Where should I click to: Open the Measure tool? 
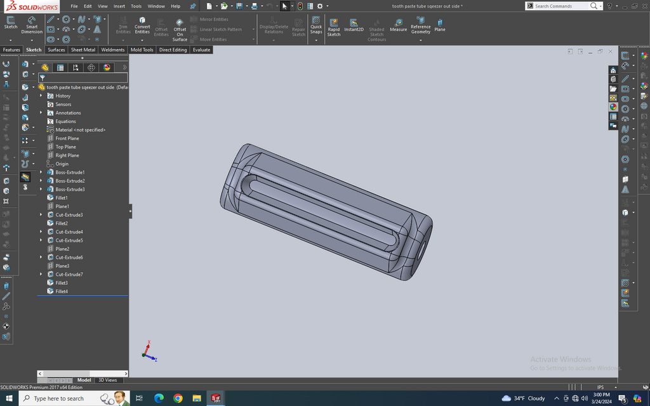399,25
